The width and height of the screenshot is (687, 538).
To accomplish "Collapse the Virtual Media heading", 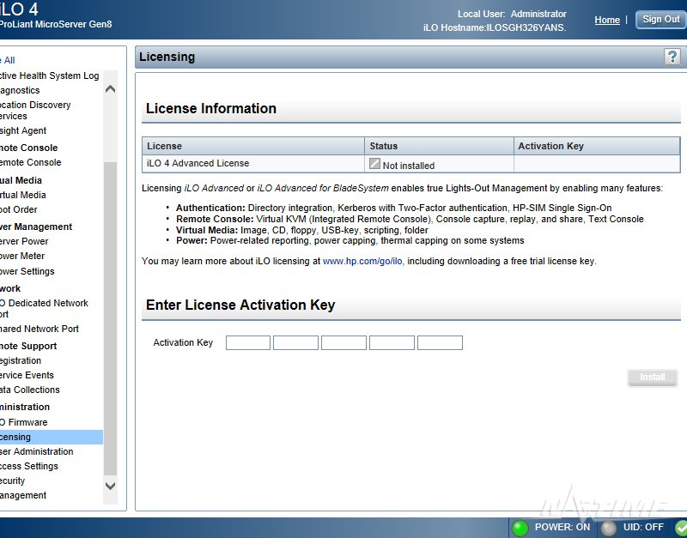I will (x=21, y=180).
